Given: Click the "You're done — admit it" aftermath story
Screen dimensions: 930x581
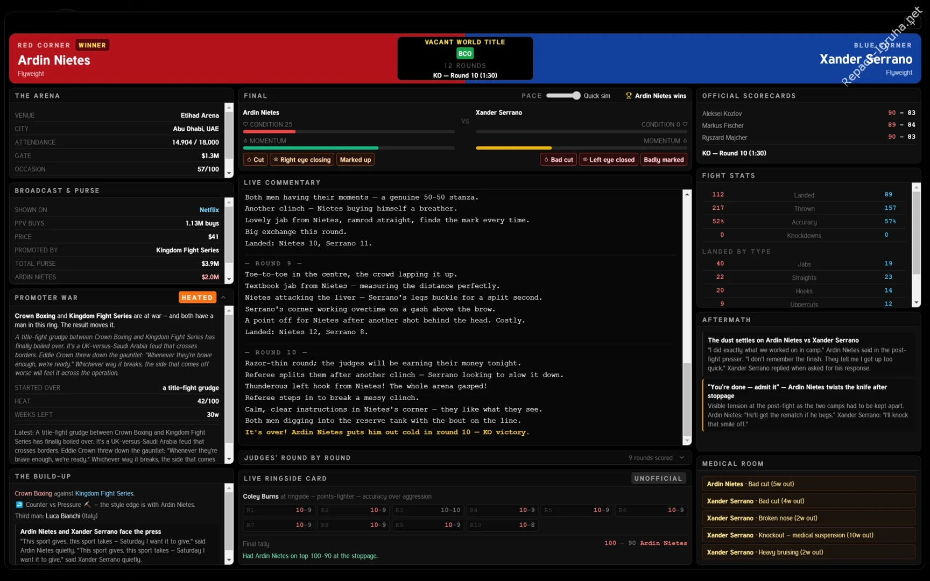Looking at the screenshot, I should (x=808, y=405).
